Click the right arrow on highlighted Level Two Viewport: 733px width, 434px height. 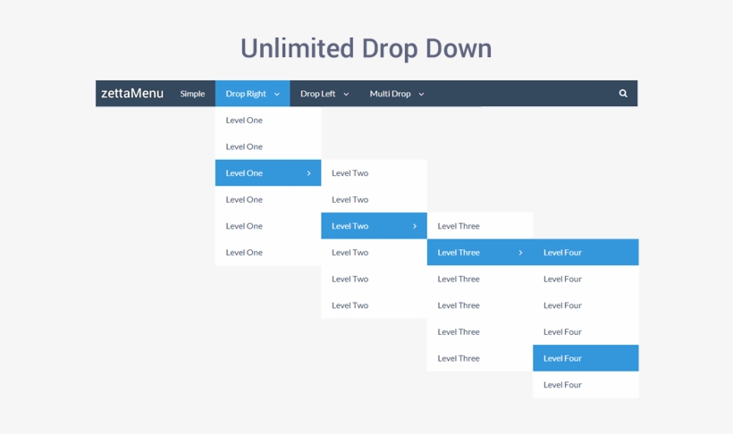tap(415, 226)
